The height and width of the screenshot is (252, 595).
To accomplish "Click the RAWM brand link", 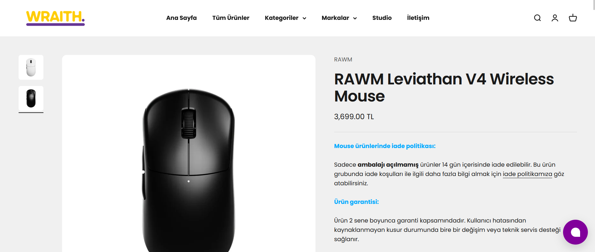I will coord(343,60).
